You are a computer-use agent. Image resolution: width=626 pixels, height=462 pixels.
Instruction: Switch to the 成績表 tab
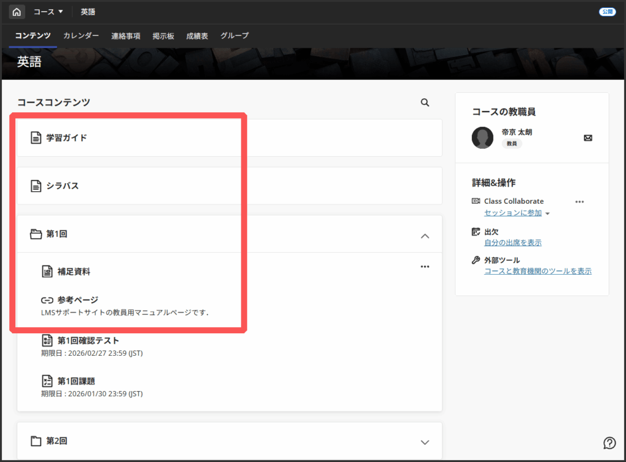[x=197, y=36]
